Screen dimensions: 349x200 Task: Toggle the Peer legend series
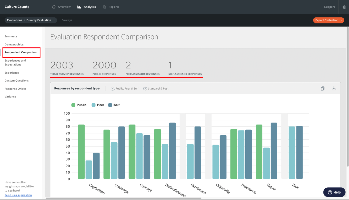[x=98, y=105]
